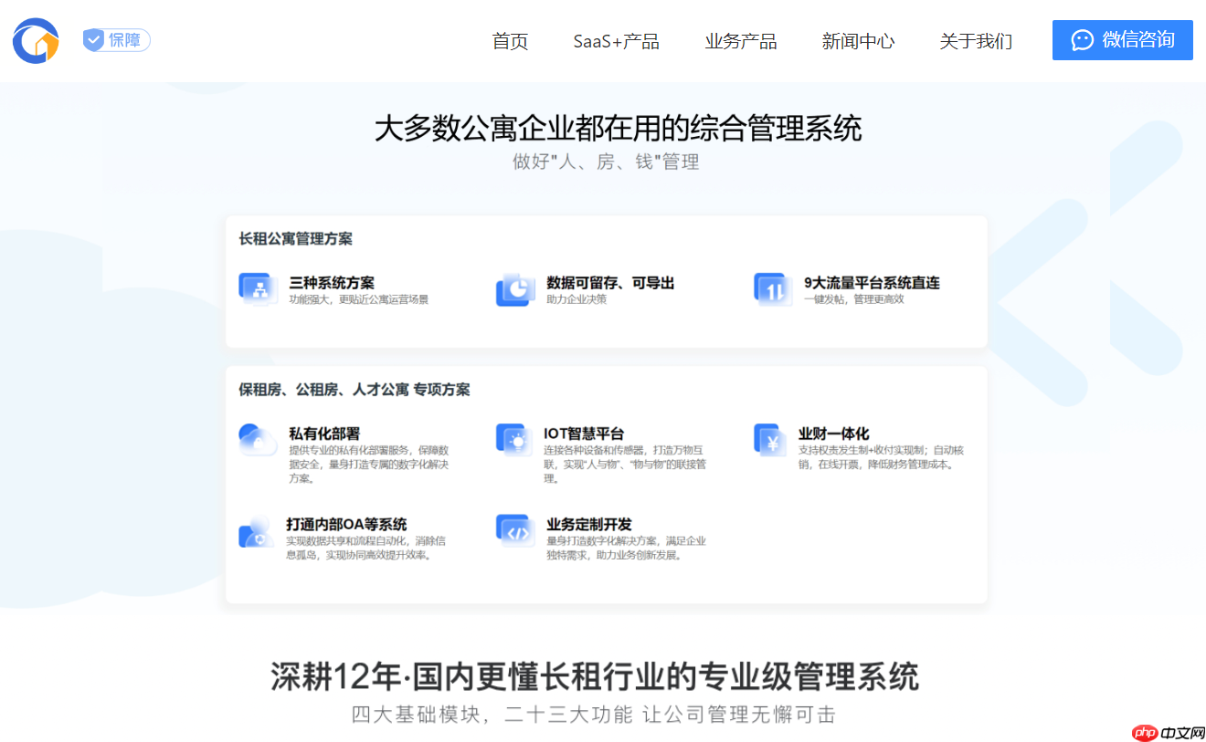This screenshot has width=1206, height=742.
Task: Click the 长租公寓管理方案 heading
Action: point(292,239)
